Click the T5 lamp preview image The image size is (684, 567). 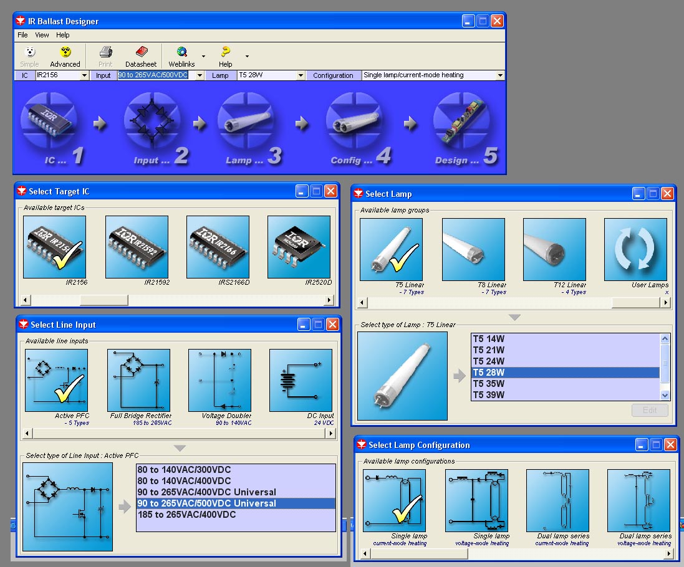402,376
